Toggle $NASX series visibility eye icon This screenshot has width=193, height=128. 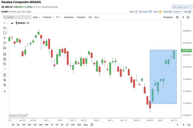tap(12, 23)
